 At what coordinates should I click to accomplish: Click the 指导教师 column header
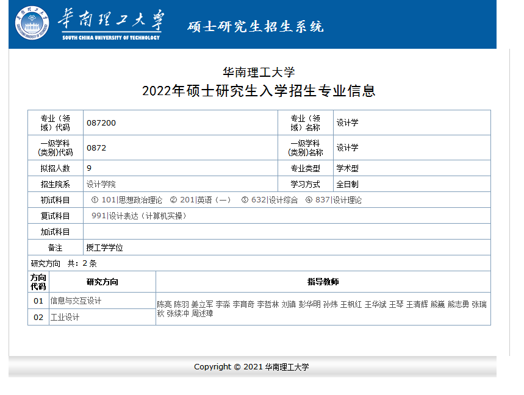[323, 282]
